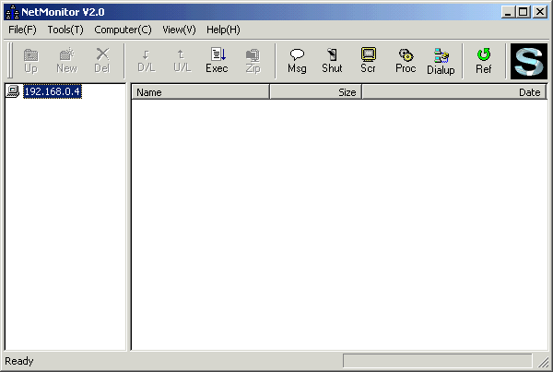Sort file list by Size column
The width and height of the screenshot is (553, 372).
tap(315, 92)
